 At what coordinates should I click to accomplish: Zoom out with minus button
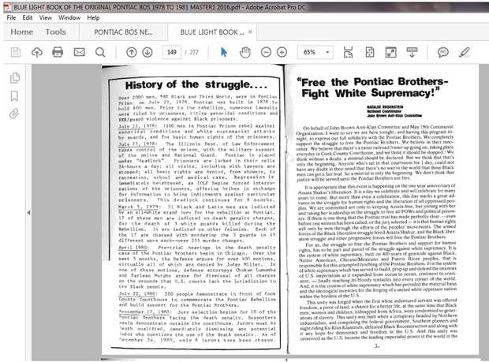(x=266, y=52)
